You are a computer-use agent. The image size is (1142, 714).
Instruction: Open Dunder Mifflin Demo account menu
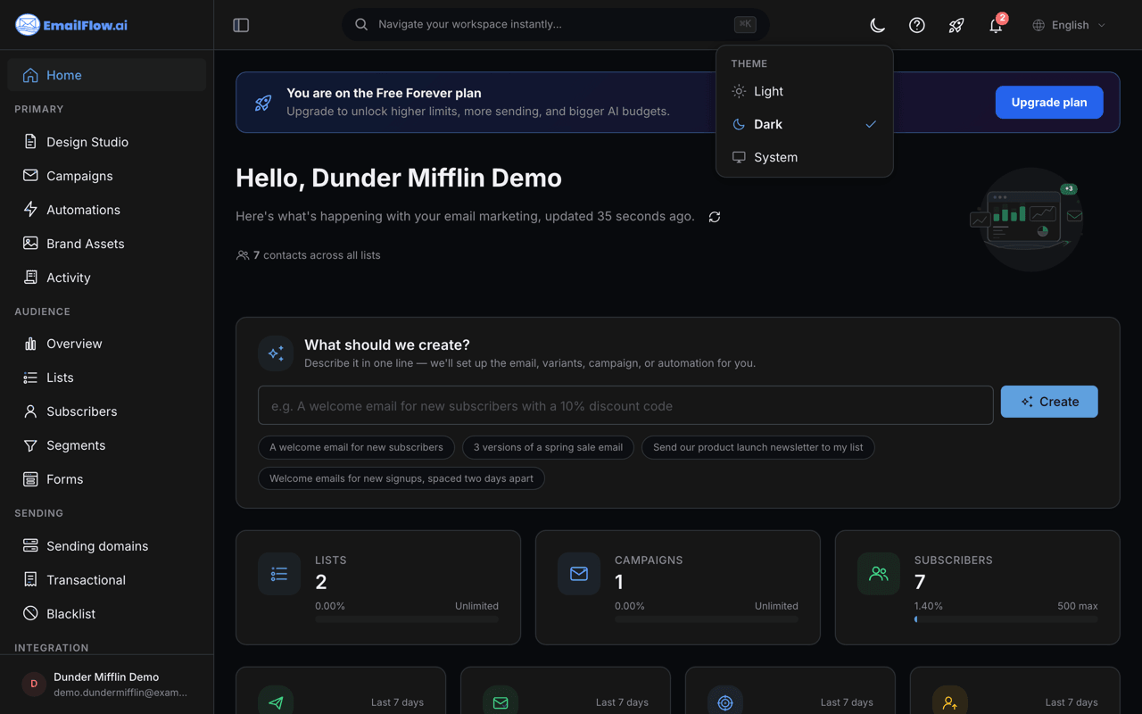pos(106,685)
